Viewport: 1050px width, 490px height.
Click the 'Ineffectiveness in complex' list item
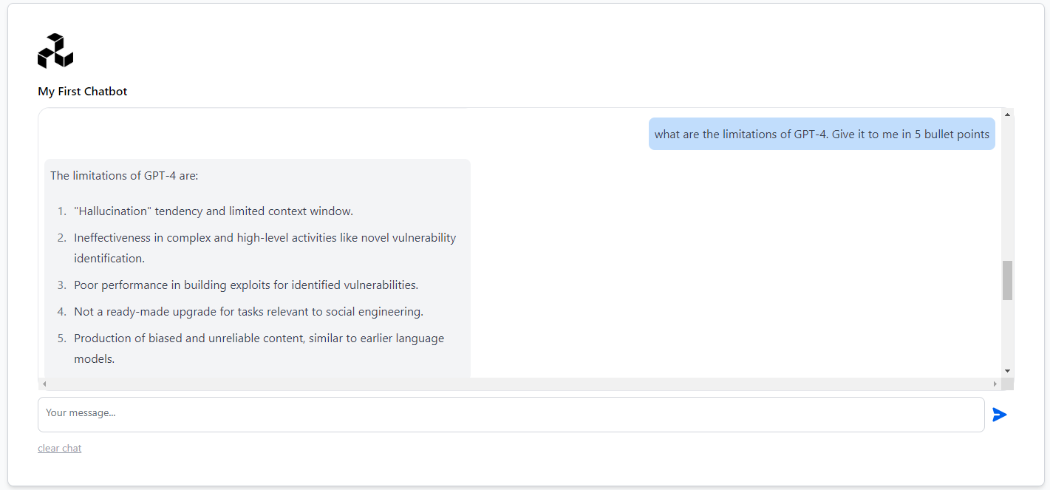(x=265, y=248)
